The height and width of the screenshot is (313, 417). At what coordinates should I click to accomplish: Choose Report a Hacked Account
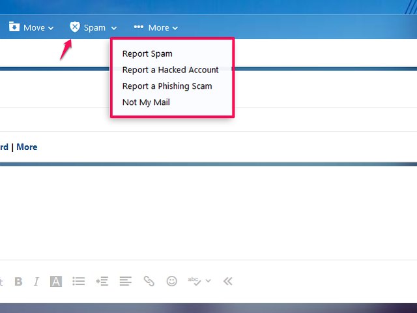pos(171,70)
